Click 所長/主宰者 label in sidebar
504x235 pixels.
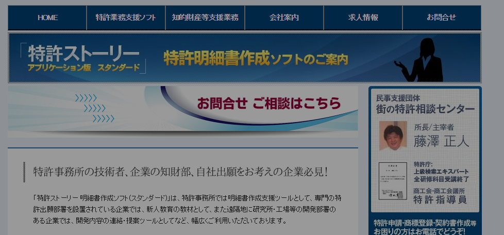pos(434,128)
